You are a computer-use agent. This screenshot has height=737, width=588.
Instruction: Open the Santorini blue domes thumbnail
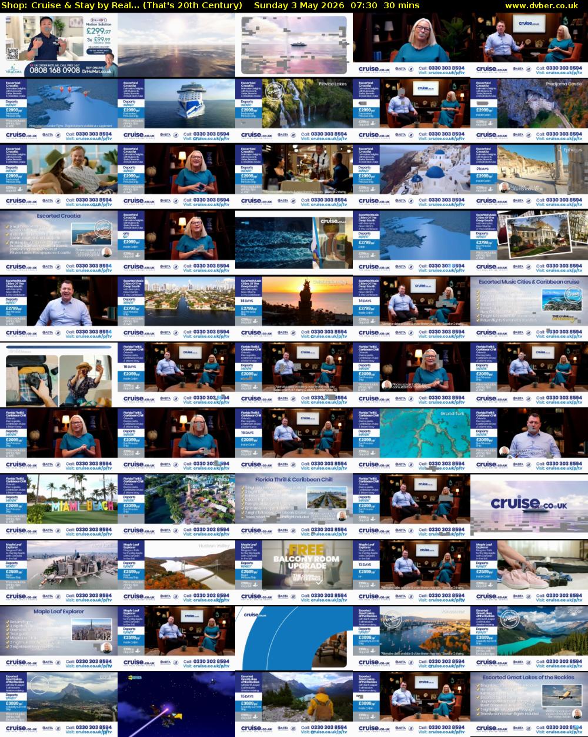point(412,177)
